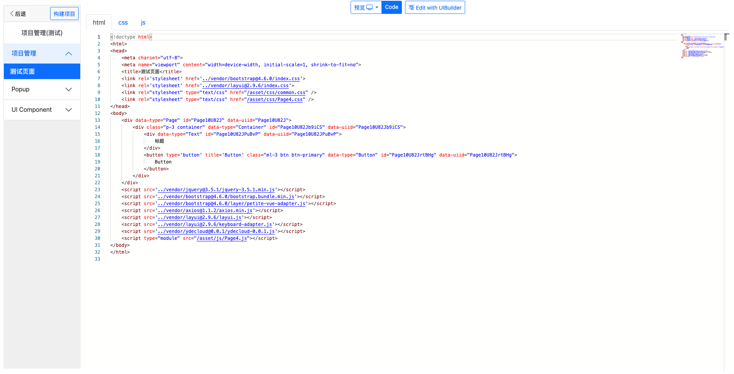Click line number 33 in the gutter

[98, 259]
